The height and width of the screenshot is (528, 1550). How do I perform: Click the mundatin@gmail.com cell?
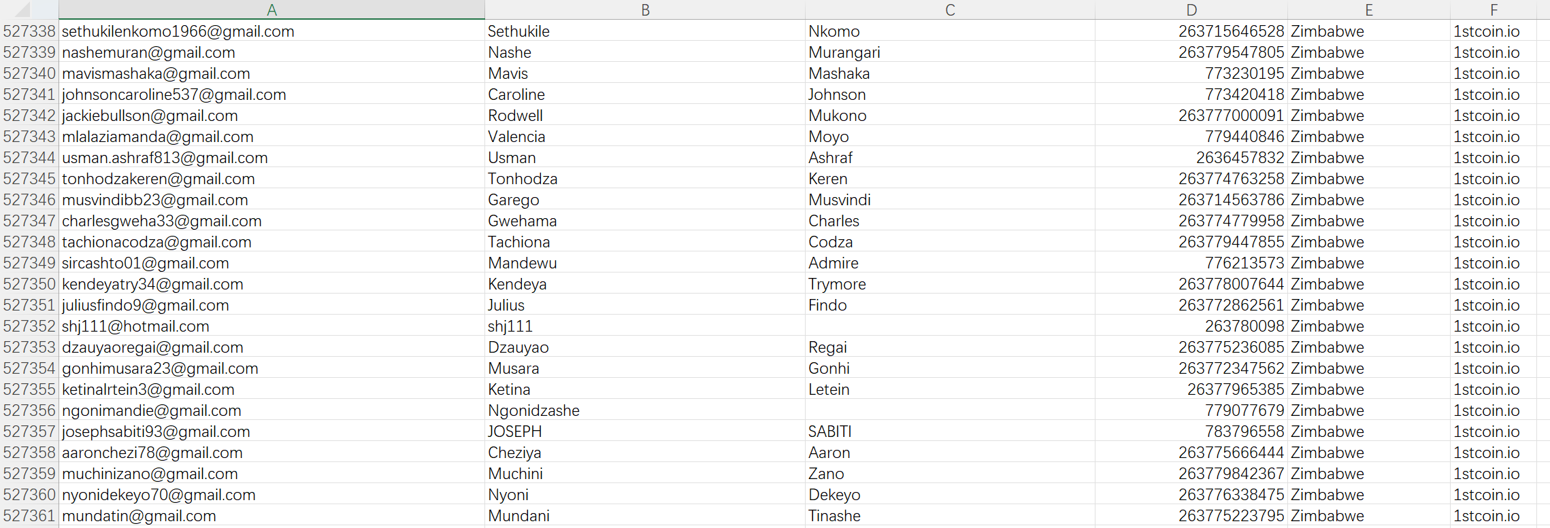pyautogui.click(x=139, y=516)
